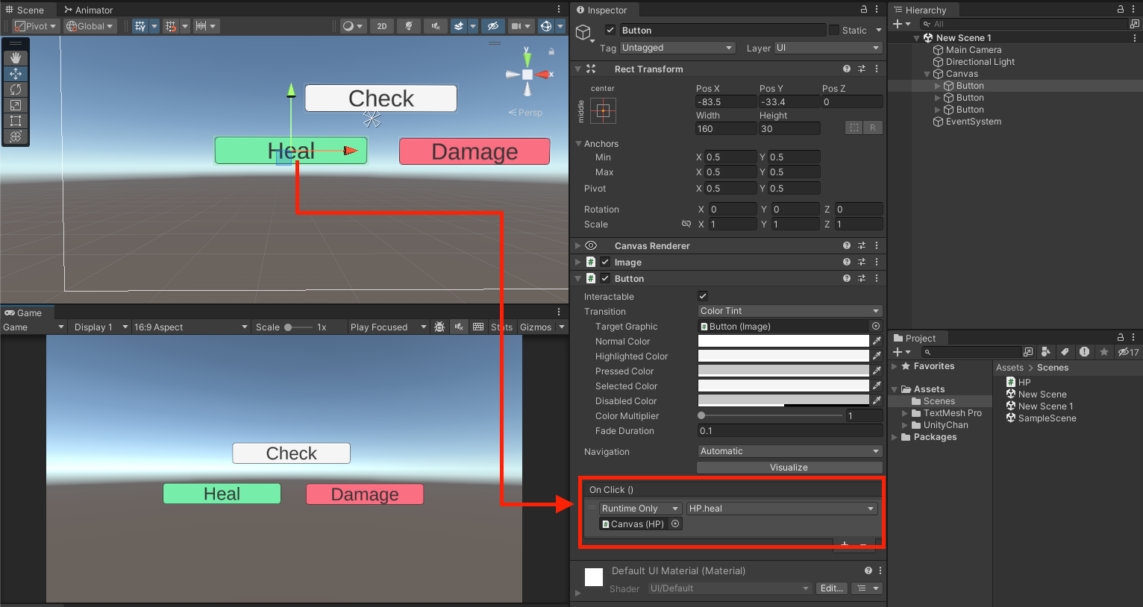Click the Pos X input field
1143x607 pixels.
click(726, 101)
